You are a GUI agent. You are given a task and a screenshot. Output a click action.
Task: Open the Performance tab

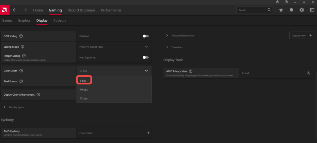[x=111, y=10]
